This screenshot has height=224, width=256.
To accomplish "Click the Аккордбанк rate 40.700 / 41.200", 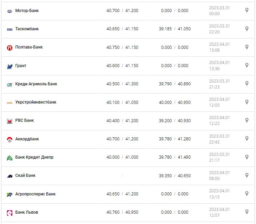I will pos(122,139).
